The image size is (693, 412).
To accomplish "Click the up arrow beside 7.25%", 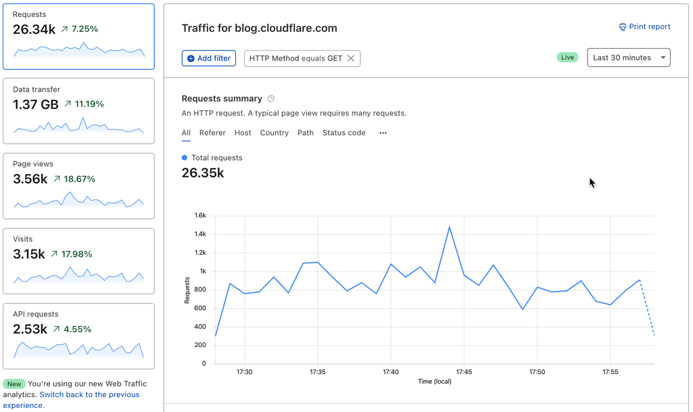I will click(x=64, y=29).
